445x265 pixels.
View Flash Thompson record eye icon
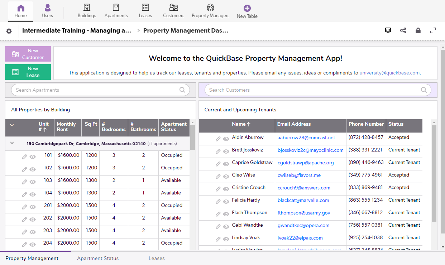(226, 214)
